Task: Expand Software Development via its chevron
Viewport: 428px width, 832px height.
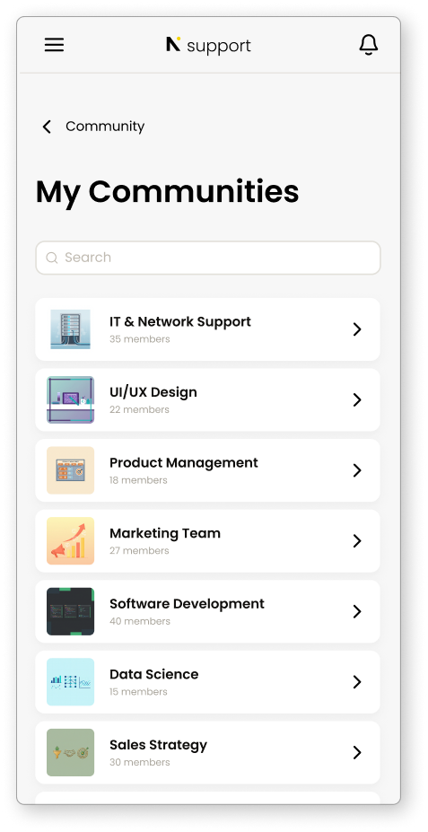Action: [357, 612]
